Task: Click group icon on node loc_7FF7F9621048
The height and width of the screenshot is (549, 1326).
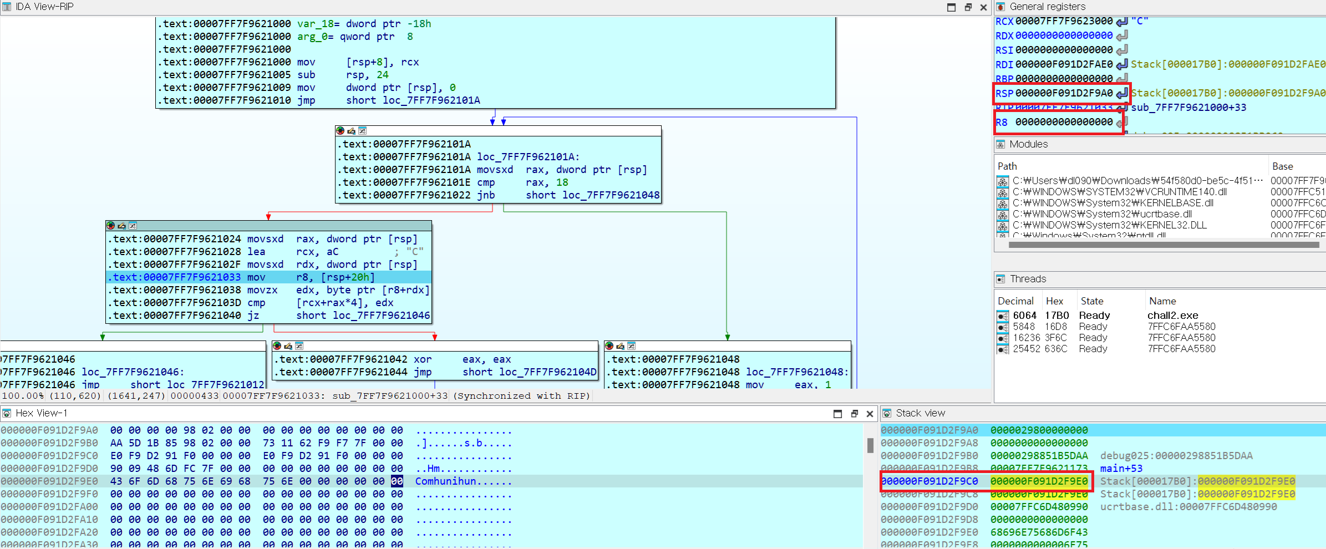Action: coord(631,346)
